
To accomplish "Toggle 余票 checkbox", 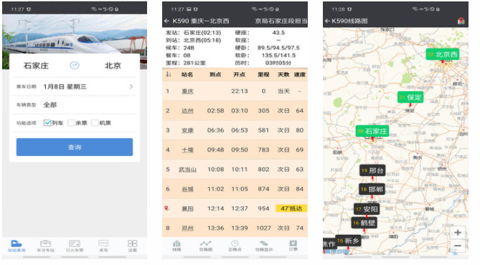I will pyautogui.click(x=71, y=123).
